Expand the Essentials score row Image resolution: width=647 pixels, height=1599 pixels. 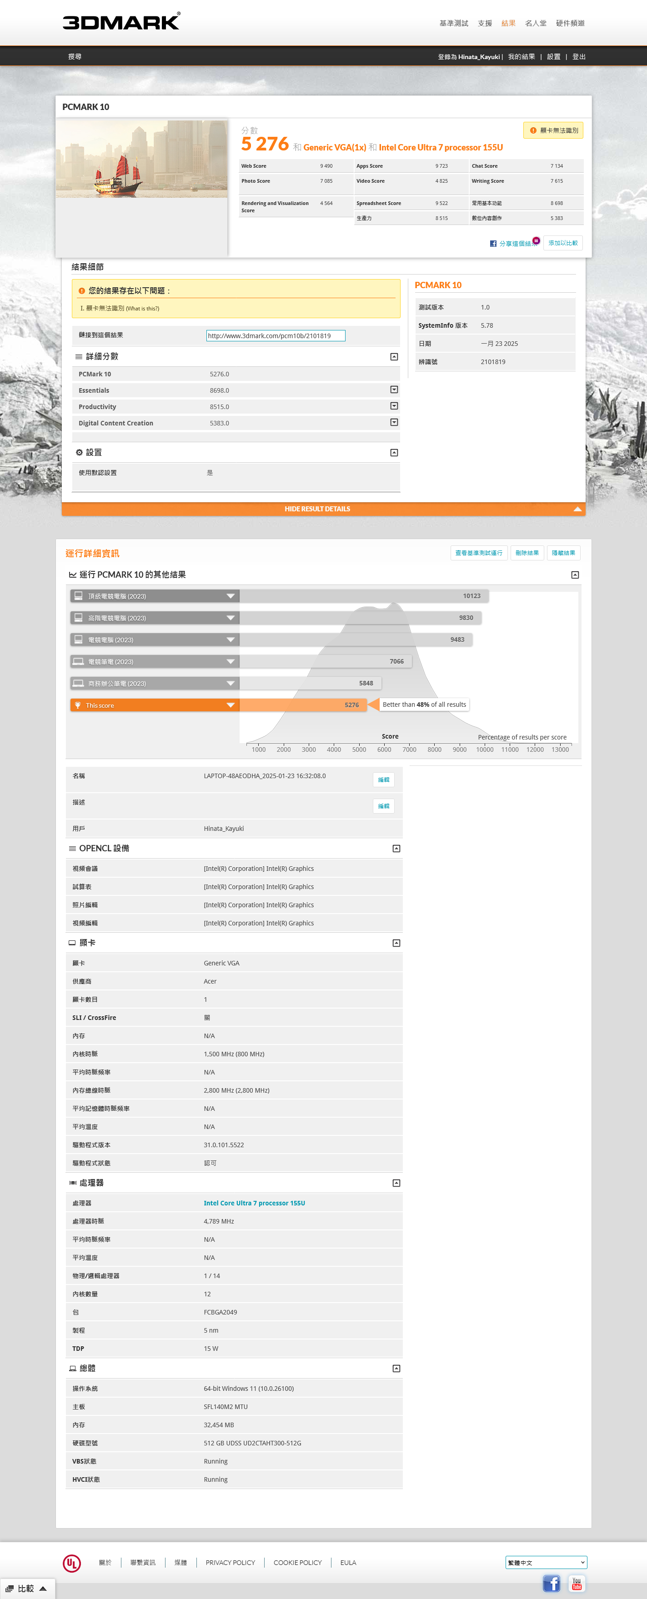coord(394,390)
